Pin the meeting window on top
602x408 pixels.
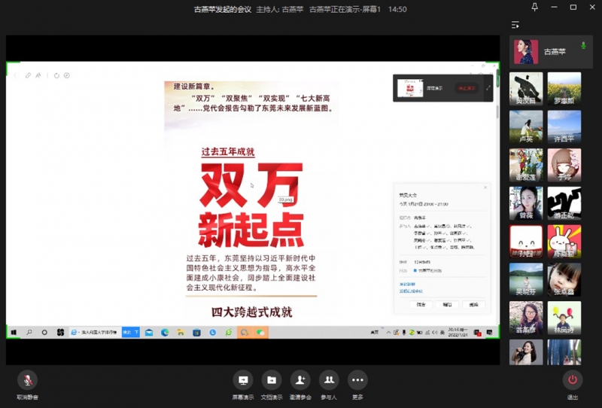(x=534, y=7)
